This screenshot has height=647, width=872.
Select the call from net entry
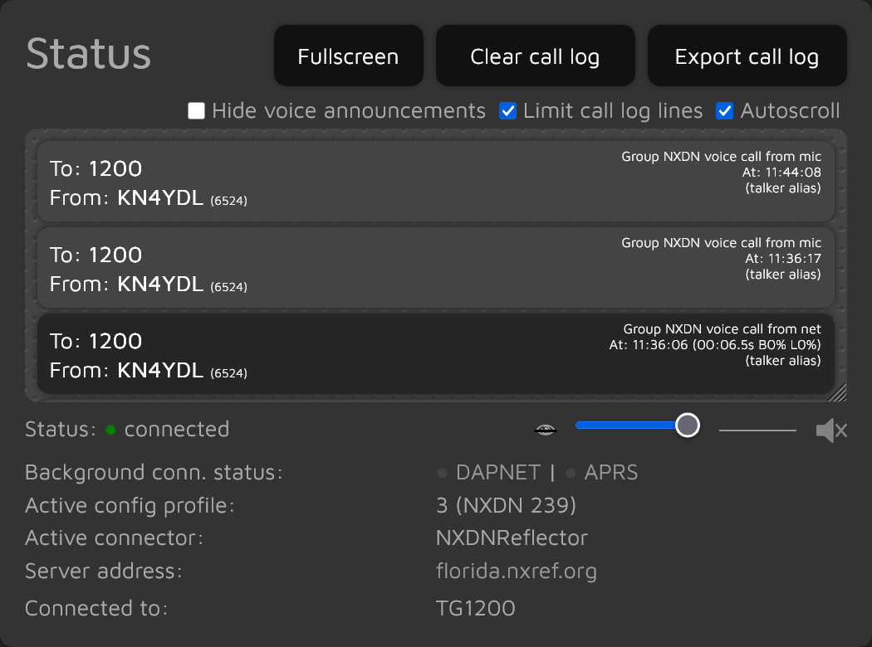tap(435, 354)
